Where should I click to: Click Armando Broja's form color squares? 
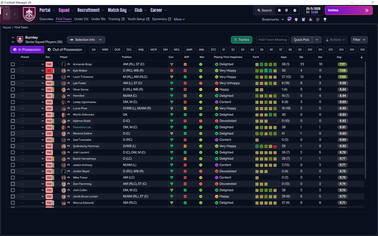pos(266,64)
